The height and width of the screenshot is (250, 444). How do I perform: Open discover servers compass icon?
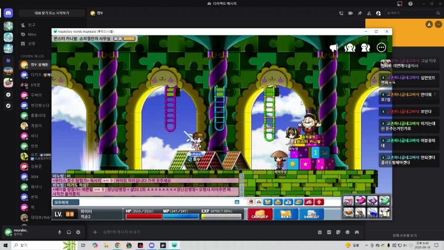tap(8, 106)
